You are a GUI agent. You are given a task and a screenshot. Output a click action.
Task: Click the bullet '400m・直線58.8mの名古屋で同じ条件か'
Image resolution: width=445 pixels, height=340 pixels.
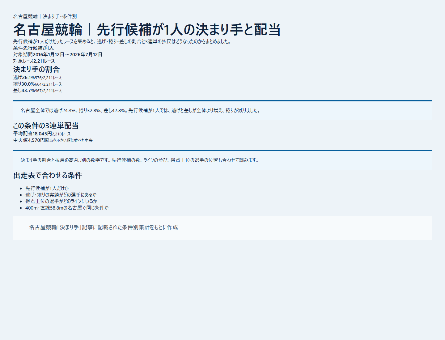(67, 208)
